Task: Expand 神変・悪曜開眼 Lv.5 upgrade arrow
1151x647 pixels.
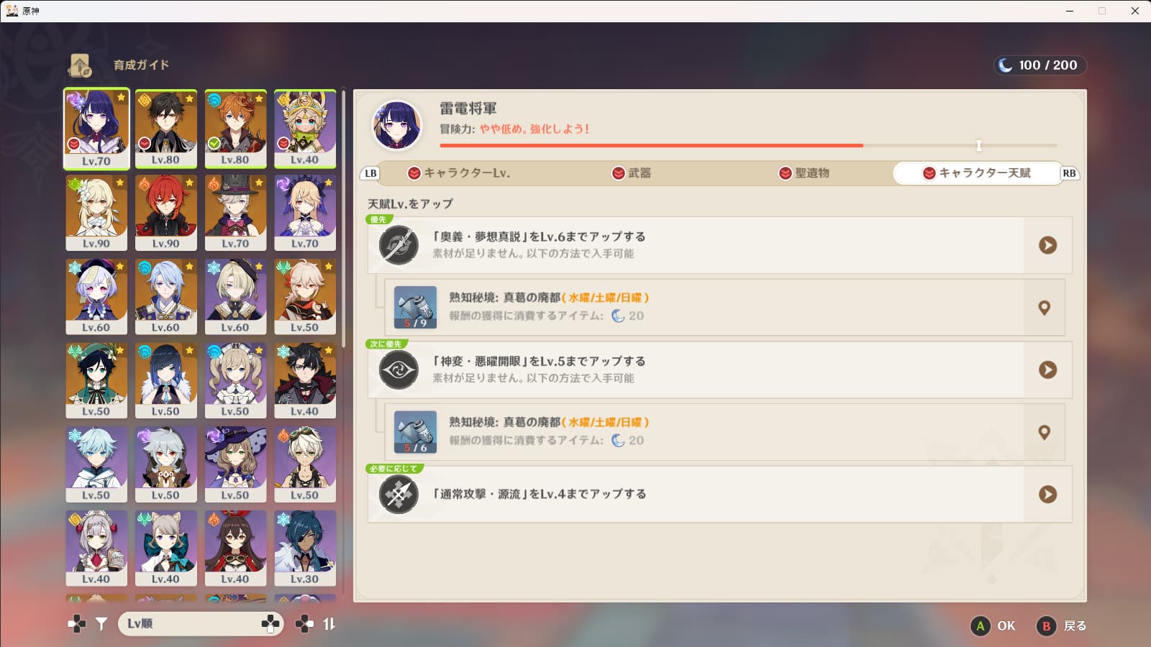Action: [x=1047, y=370]
